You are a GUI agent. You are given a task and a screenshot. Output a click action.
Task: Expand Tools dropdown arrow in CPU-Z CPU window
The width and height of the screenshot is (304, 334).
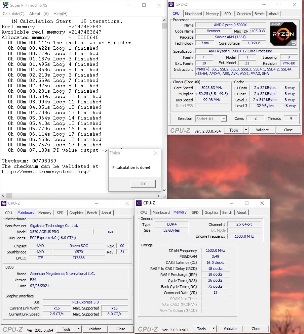(x=246, y=130)
